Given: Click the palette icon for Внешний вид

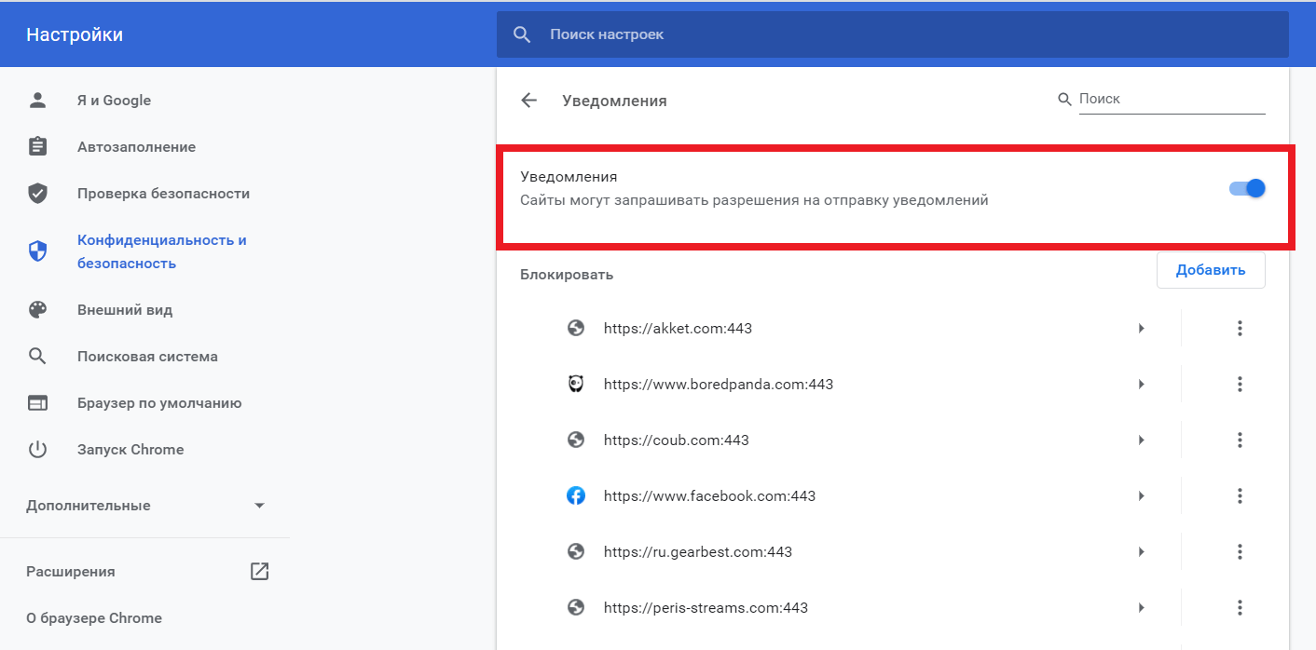Looking at the screenshot, I should [37, 310].
